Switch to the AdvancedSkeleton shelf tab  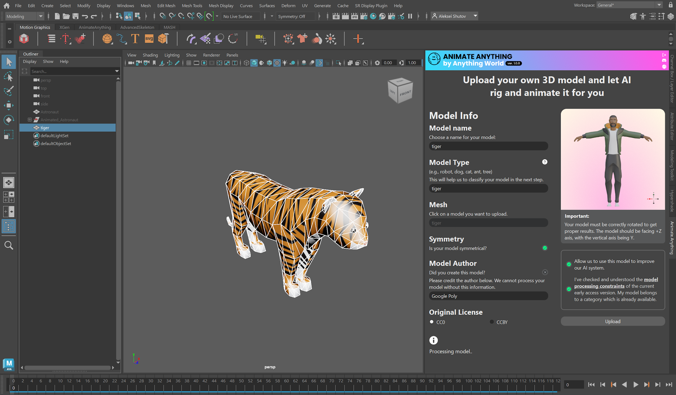[x=137, y=27]
